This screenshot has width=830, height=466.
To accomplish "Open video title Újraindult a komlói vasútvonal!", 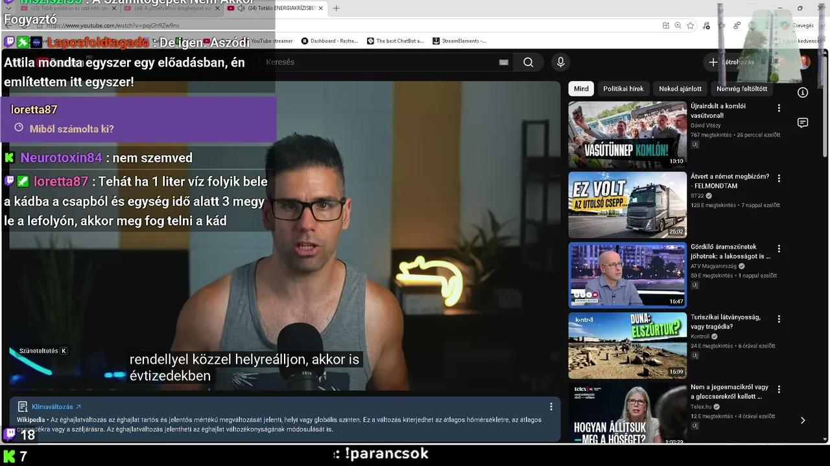I will (718, 111).
